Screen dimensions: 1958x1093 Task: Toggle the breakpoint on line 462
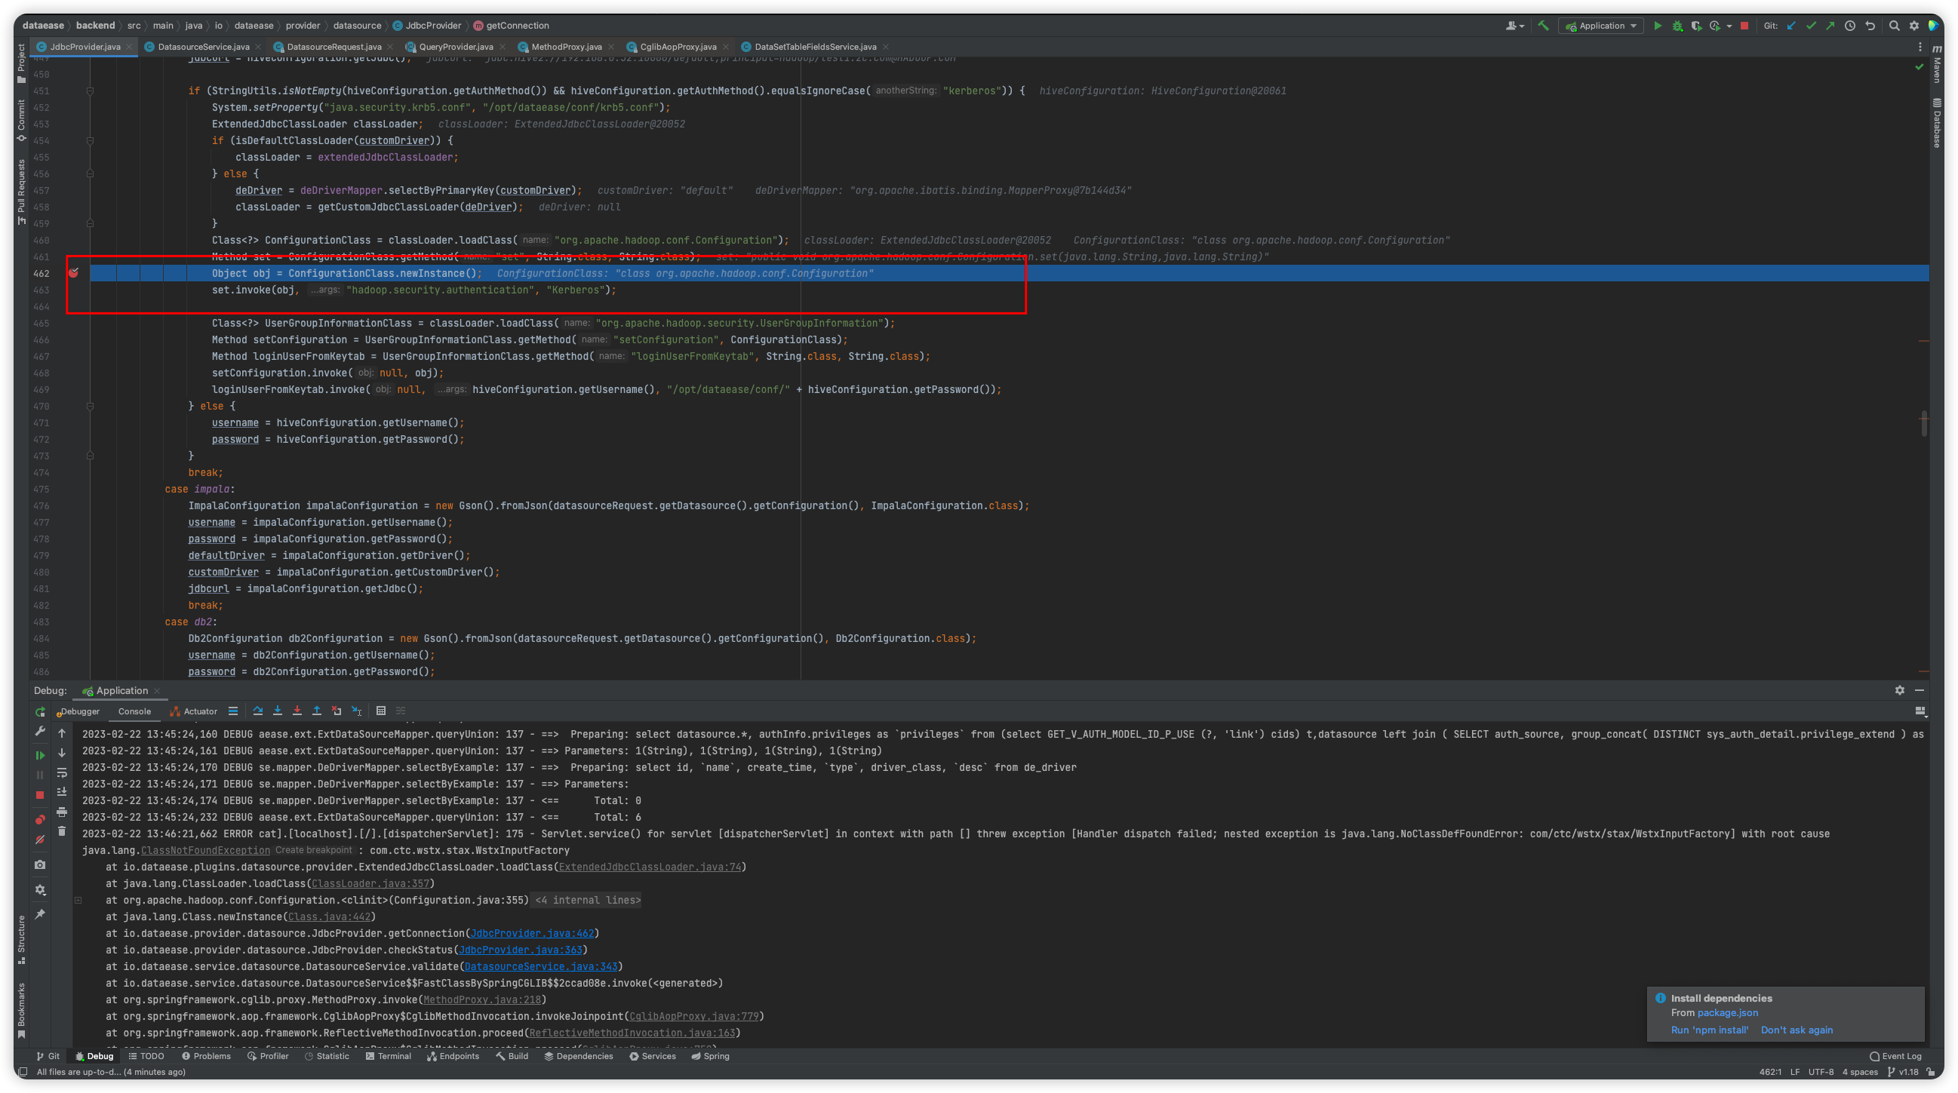coord(75,273)
